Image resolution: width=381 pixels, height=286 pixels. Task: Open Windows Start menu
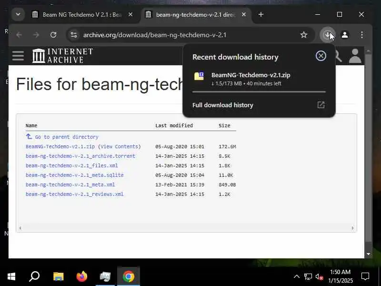[11, 276]
